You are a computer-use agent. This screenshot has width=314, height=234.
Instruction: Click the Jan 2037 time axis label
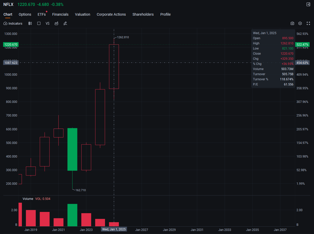click(x=280, y=230)
